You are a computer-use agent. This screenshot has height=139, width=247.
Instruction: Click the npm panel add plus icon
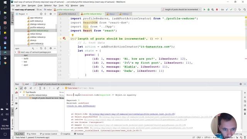(x=33, y=48)
